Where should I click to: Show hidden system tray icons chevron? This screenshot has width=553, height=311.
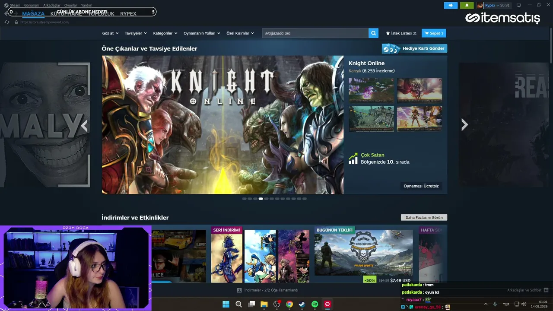pos(486,304)
